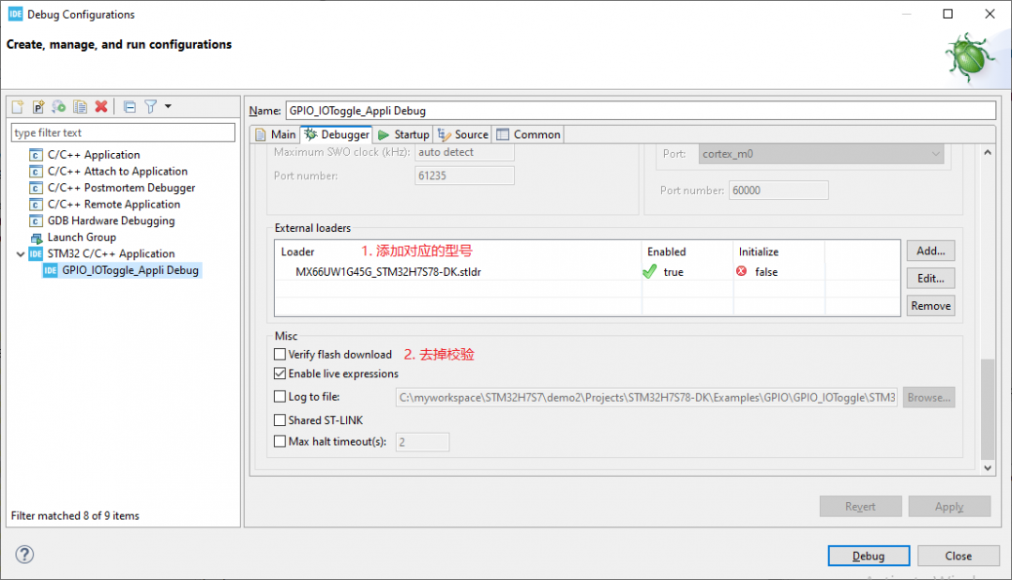Collapse the STM32 C/C++ Application node
The width and height of the screenshot is (1012, 580).
click(21, 253)
